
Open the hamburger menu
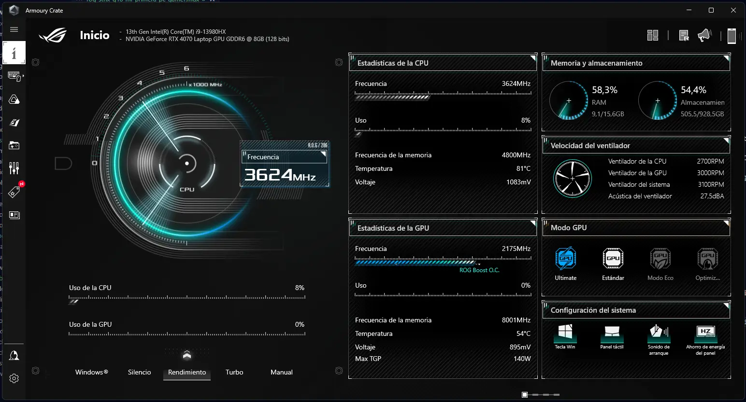[x=14, y=29]
